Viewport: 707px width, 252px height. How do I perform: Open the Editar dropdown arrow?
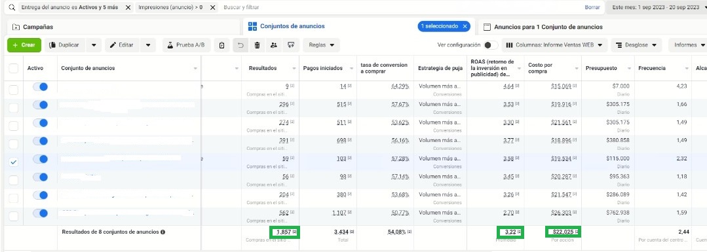pyautogui.click(x=148, y=45)
